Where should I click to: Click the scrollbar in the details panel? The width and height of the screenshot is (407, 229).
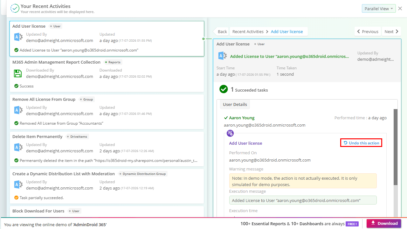pos(395,147)
